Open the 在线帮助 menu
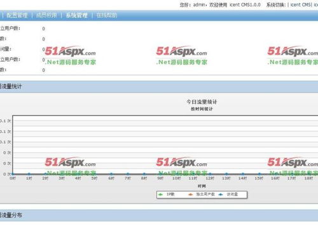The image size is (318, 238). point(107,15)
